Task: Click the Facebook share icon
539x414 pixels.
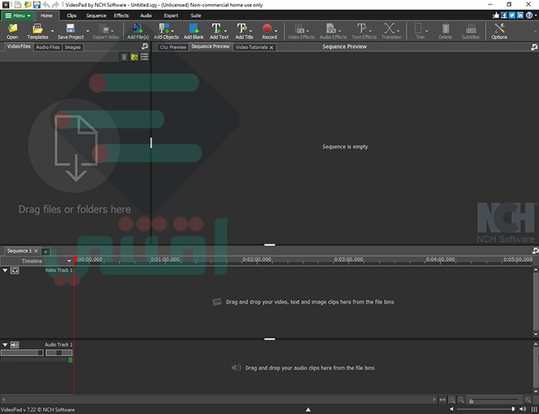Action: 504,15
